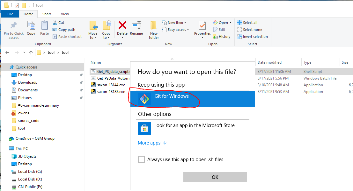
Task: Click the Rename icon
Action: tap(136, 25)
